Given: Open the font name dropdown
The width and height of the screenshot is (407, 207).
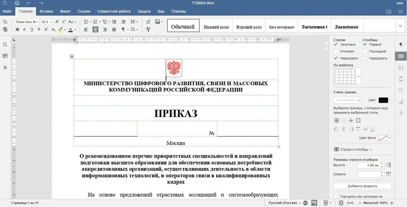Looking at the screenshot, I should 37,22.
